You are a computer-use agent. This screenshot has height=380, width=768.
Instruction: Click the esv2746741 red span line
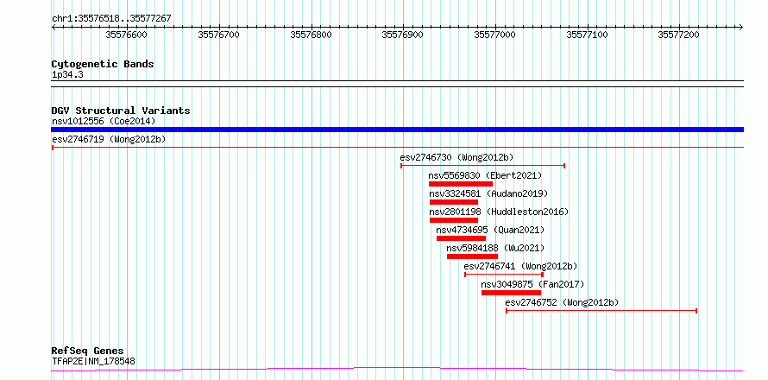pyautogui.click(x=504, y=275)
